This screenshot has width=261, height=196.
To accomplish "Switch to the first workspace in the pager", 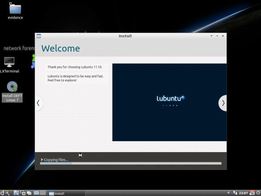I will click(x=36, y=193).
